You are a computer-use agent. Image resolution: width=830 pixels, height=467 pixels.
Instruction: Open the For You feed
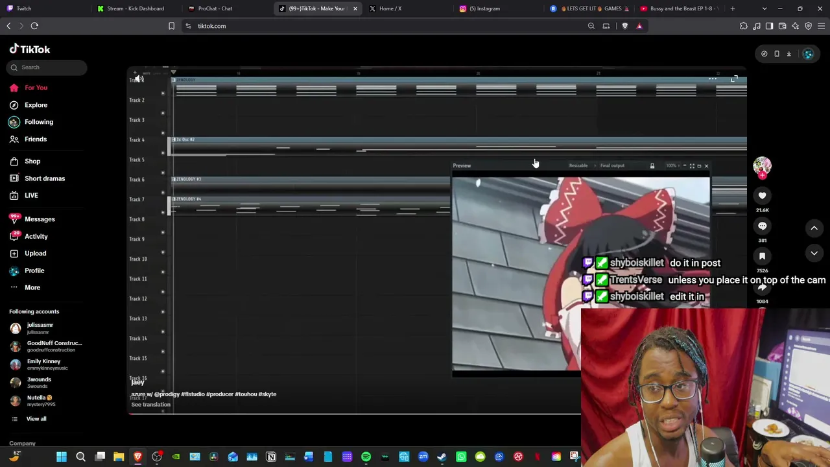pyautogui.click(x=29, y=88)
